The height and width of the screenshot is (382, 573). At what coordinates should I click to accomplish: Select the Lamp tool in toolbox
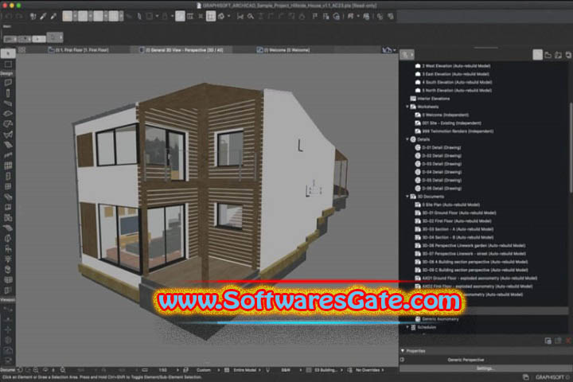point(8,259)
